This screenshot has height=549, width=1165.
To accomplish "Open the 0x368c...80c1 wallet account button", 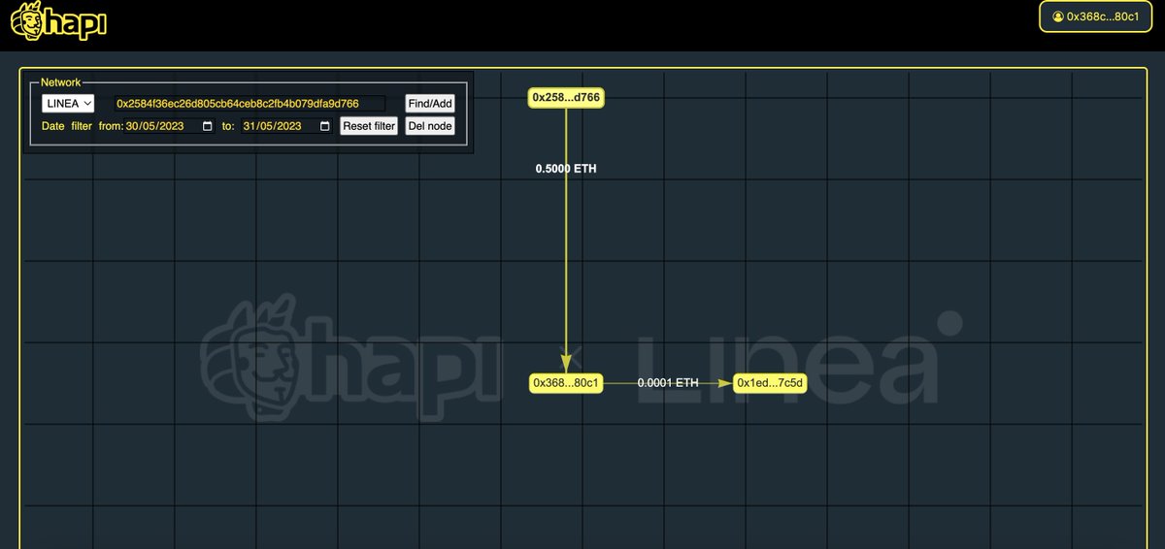I will click(x=1094, y=16).
